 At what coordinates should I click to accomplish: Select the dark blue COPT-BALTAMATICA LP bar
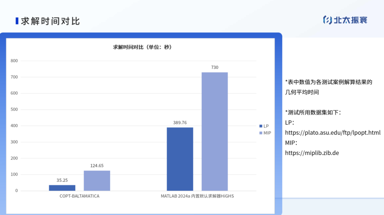pyautogui.click(x=62, y=188)
